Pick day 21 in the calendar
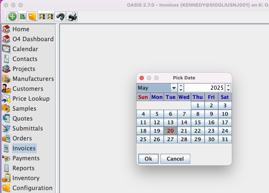The height and width of the screenshot is (193, 269). point(184,131)
